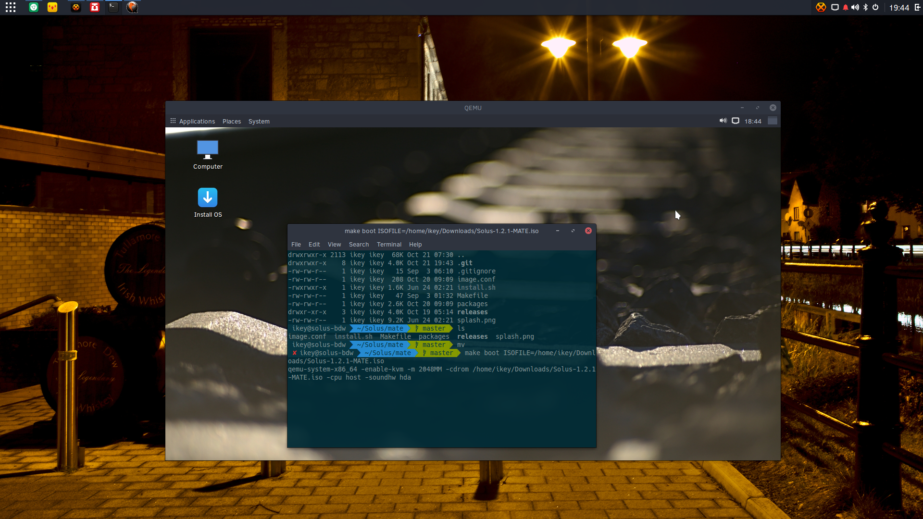This screenshot has width=923, height=519.
Task: Click the guest volume speaker icon
Action: (x=723, y=121)
